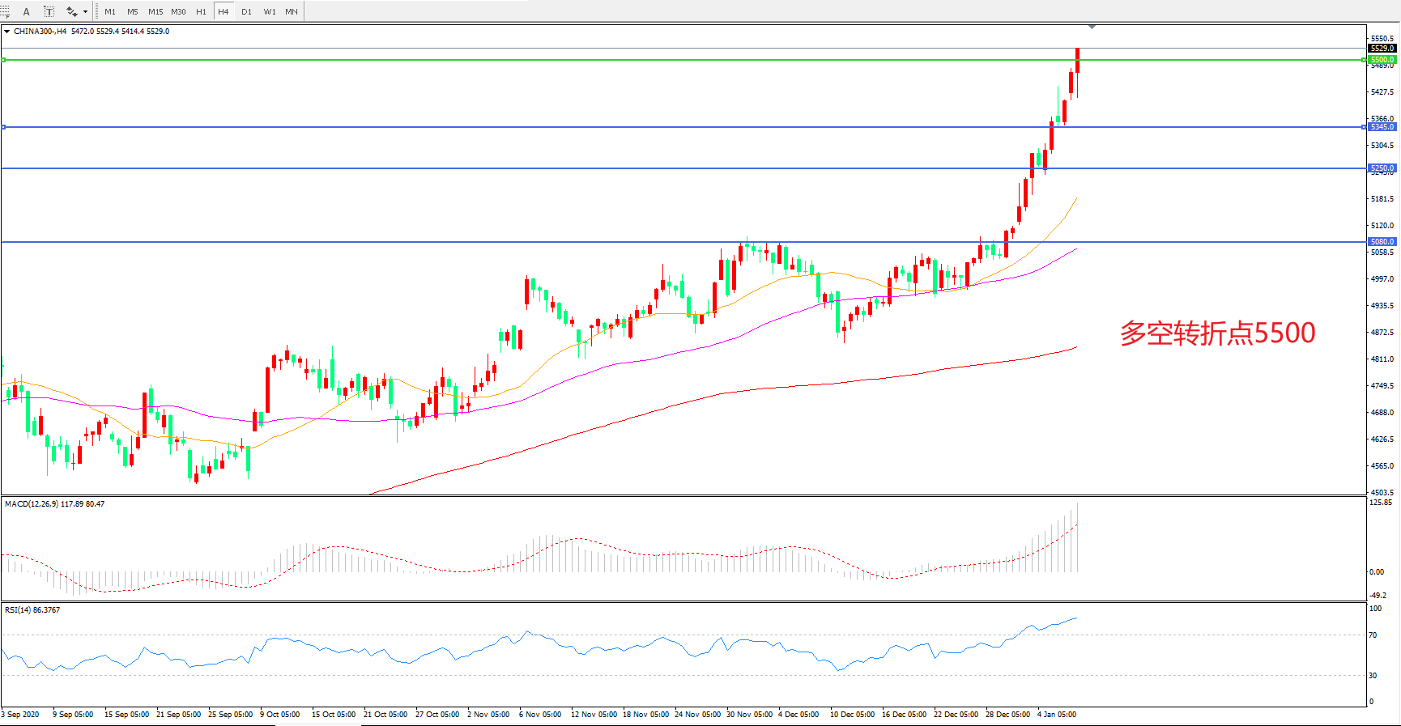Select the Text Label tool (T icon)
The image size is (1401, 726).
coord(49,11)
